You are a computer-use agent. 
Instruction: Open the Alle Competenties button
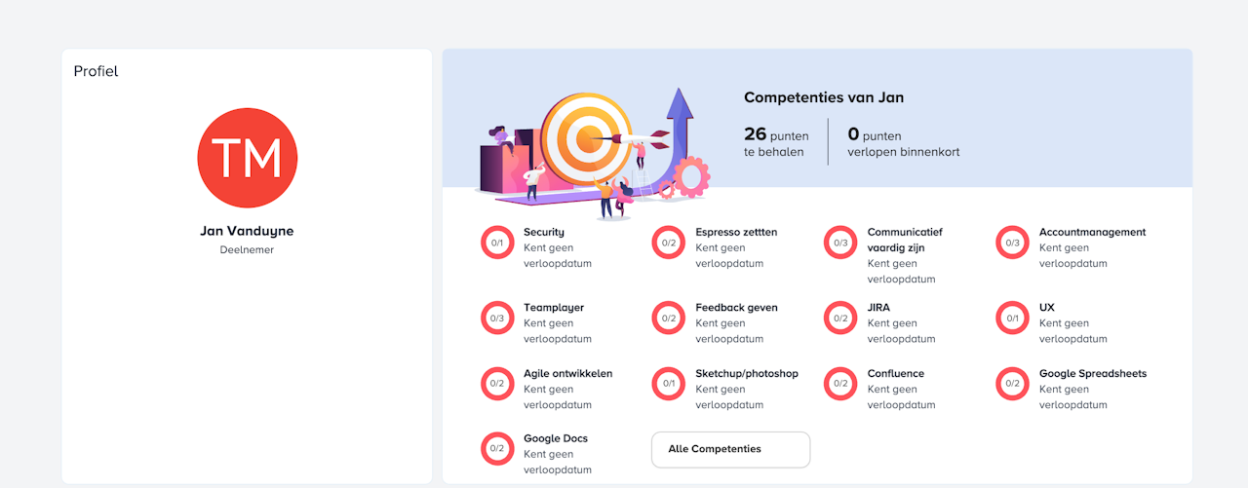coord(730,449)
